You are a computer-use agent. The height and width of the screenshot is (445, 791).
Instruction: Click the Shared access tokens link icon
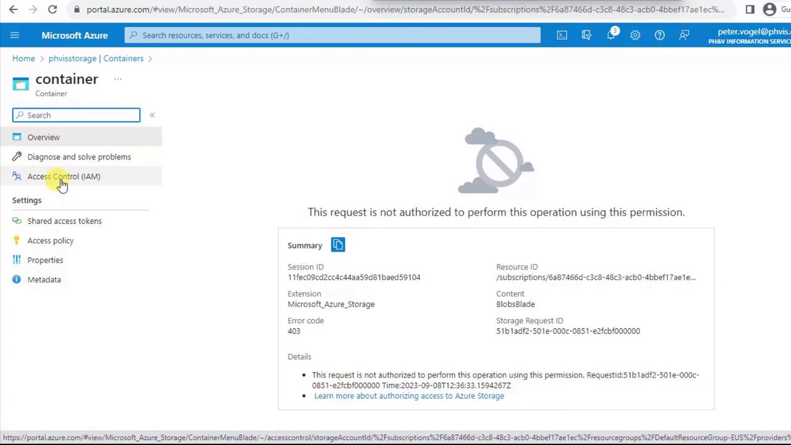pyautogui.click(x=17, y=221)
